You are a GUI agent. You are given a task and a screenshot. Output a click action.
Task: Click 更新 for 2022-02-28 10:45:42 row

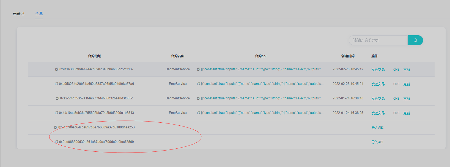(407, 70)
